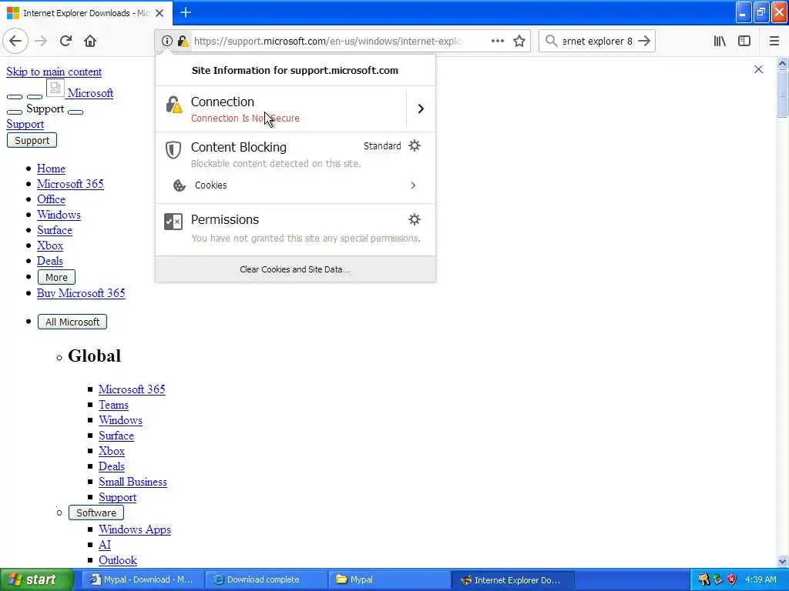Submit search with the arrow icon

(x=644, y=41)
